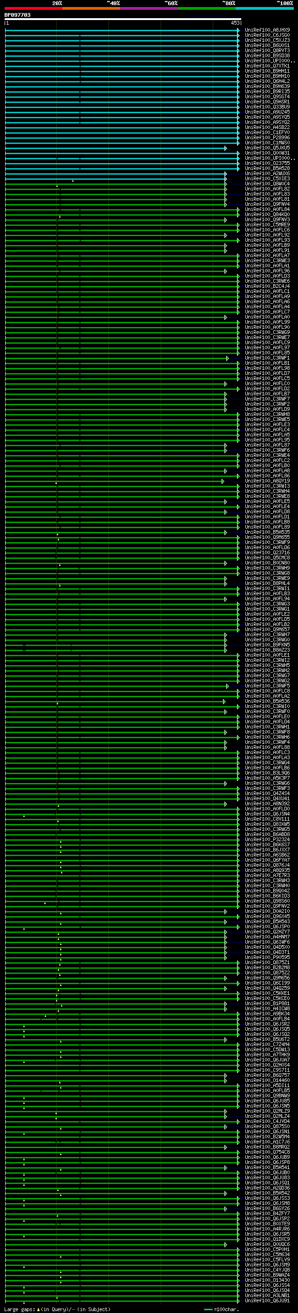Select the UniRef100_C5M634 label
298x1313 pixels.
[267, 1254]
